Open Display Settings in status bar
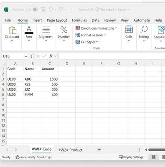Viewport: 165px width, 167px height. (x=131, y=157)
